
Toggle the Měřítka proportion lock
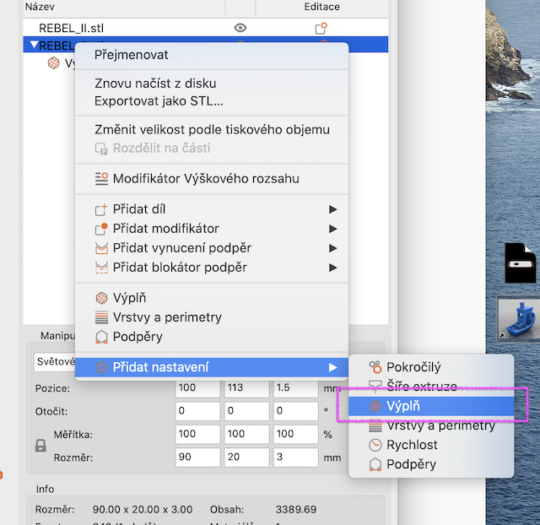[40, 445]
